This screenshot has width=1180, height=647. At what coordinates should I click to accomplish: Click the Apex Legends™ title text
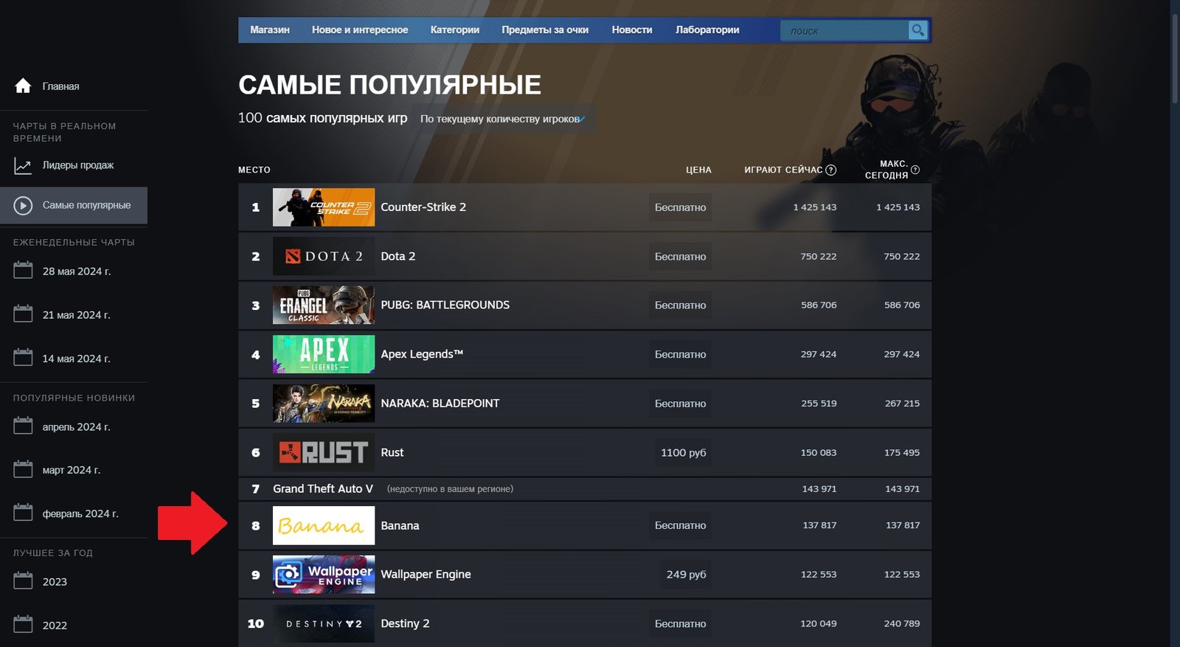pyautogui.click(x=422, y=354)
